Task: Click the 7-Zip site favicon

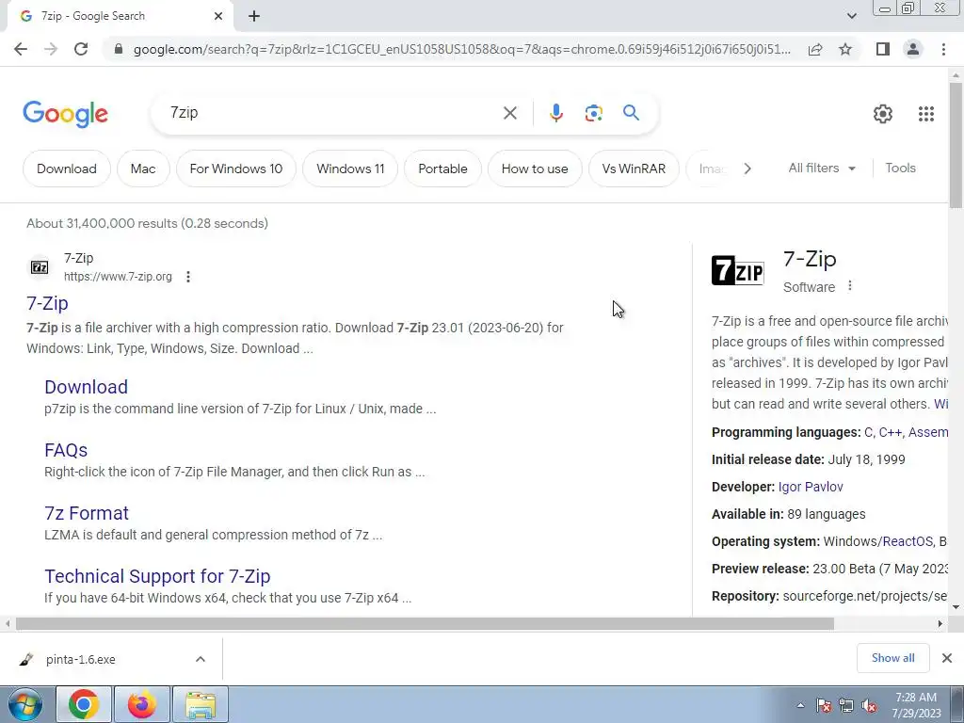Action: [x=40, y=267]
